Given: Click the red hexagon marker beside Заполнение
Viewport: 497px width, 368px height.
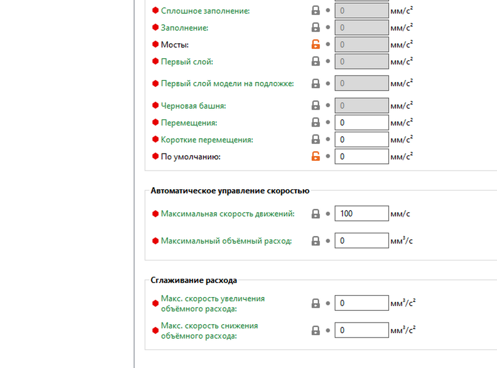Looking at the screenshot, I should tap(155, 28).
